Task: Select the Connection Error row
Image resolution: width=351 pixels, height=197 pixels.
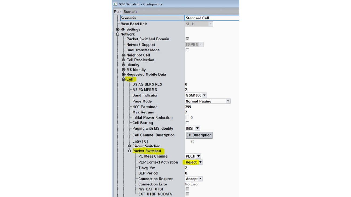Action: click(x=153, y=184)
